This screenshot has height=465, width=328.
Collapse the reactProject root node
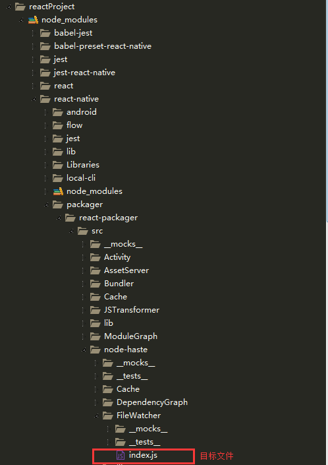point(9,7)
